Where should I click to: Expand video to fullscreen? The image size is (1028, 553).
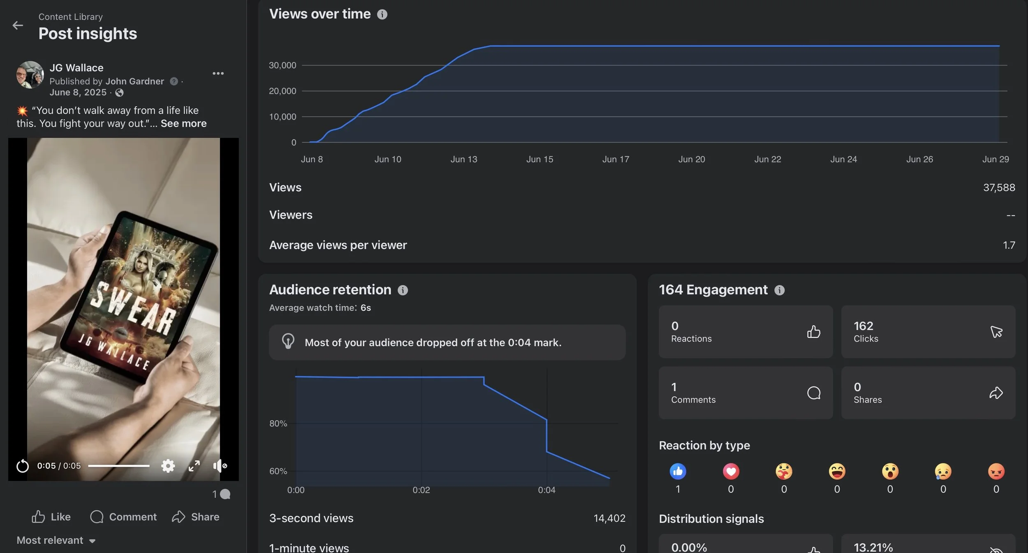point(194,466)
